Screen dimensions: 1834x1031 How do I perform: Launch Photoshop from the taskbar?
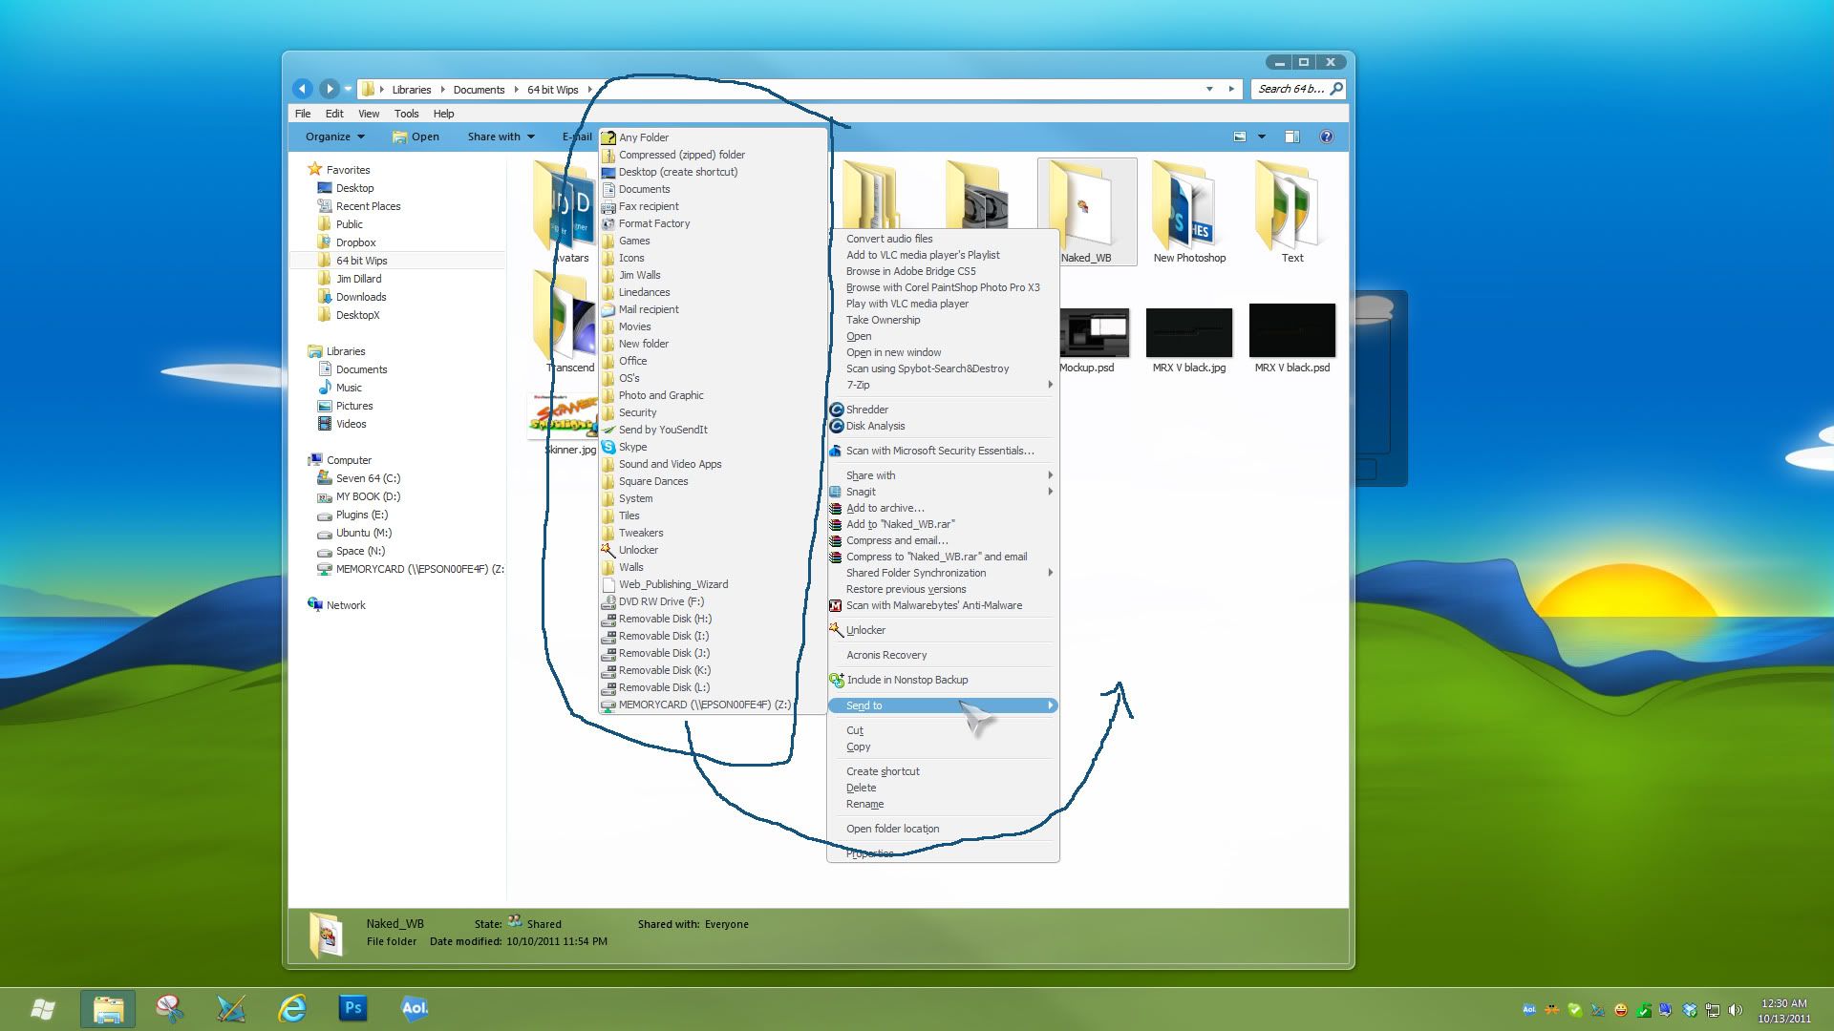(352, 1008)
